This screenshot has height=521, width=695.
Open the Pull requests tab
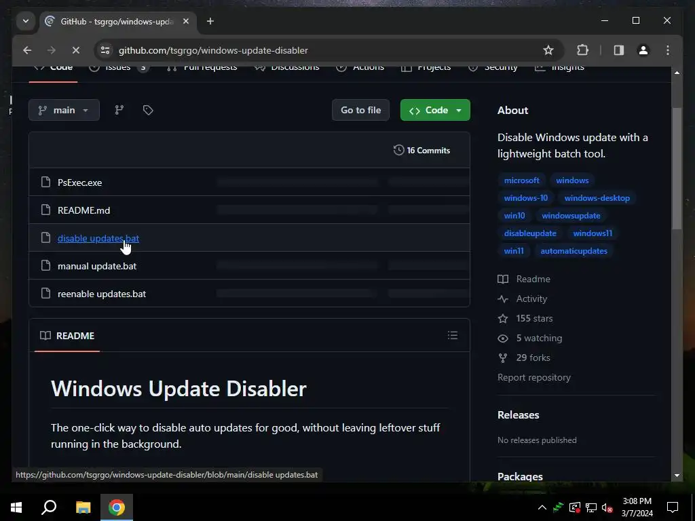tap(202, 68)
